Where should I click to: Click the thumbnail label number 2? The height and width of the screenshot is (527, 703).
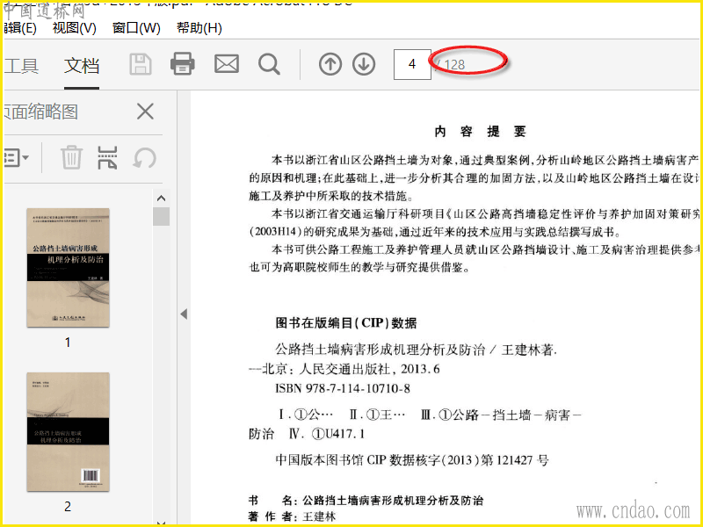pyautogui.click(x=68, y=507)
